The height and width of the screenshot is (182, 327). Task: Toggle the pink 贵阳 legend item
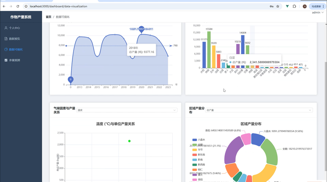point(197,180)
